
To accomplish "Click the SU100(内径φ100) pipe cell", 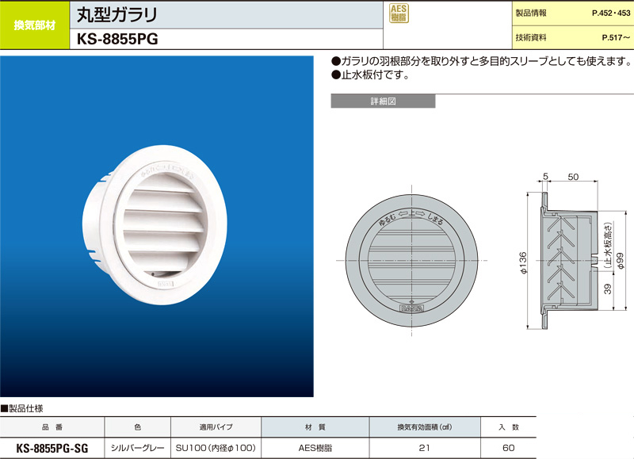I will click(x=216, y=448).
